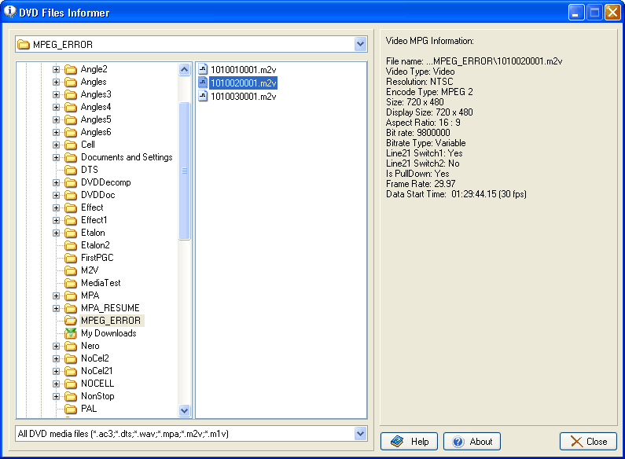Image resolution: width=625 pixels, height=459 pixels.
Task: Expand the MPA_RESUME folder node
Action: [x=57, y=308]
